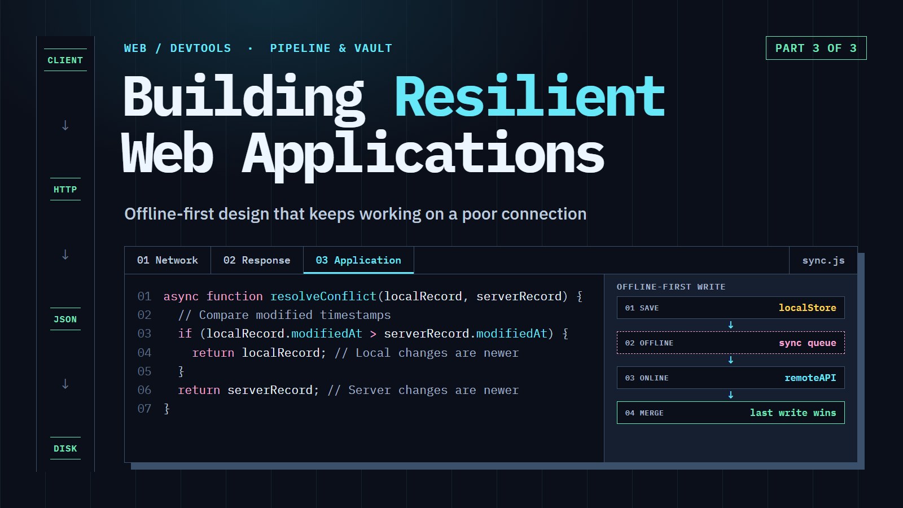Click the arrow below the ONLINE step
The width and height of the screenshot is (903, 508).
click(x=731, y=395)
